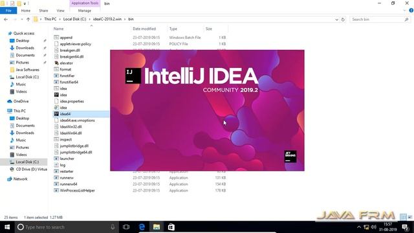Image resolution: width=414 pixels, height=233 pixels.
Task: Open the Windows Start menu
Action: [7, 227]
